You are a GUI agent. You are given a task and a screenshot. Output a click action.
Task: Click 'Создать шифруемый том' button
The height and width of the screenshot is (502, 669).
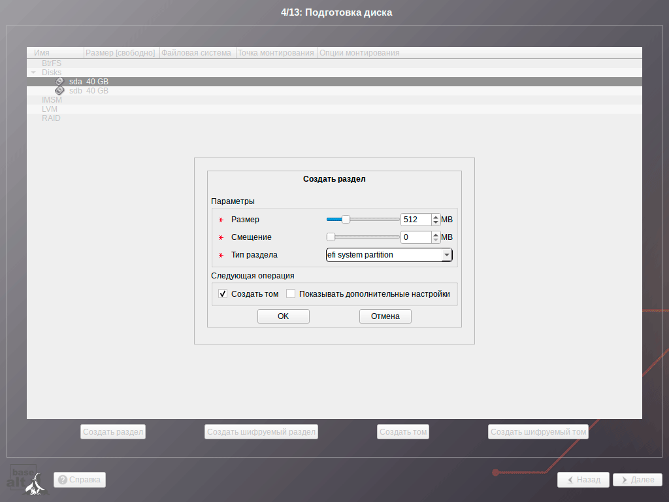pyautogui.click(x=538, y=431)
